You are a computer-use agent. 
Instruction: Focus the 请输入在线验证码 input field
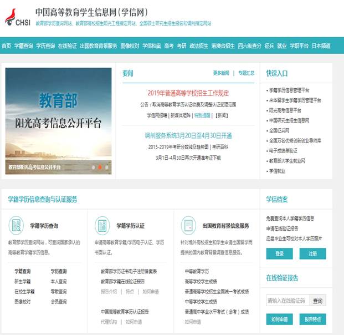[x=287, y=301]
